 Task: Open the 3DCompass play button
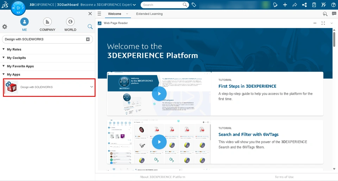click(18, 8)
